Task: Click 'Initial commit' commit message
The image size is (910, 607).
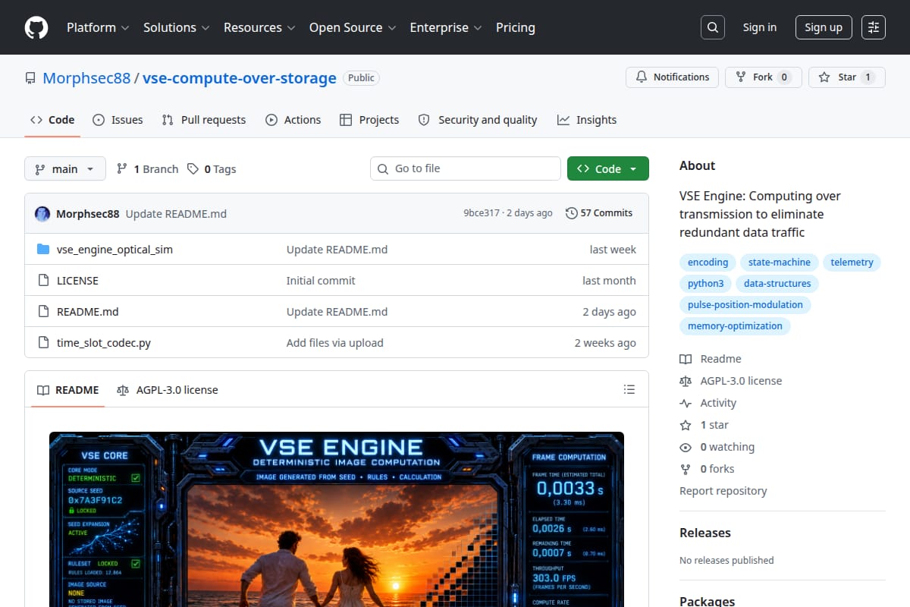Action: (321, 281)
